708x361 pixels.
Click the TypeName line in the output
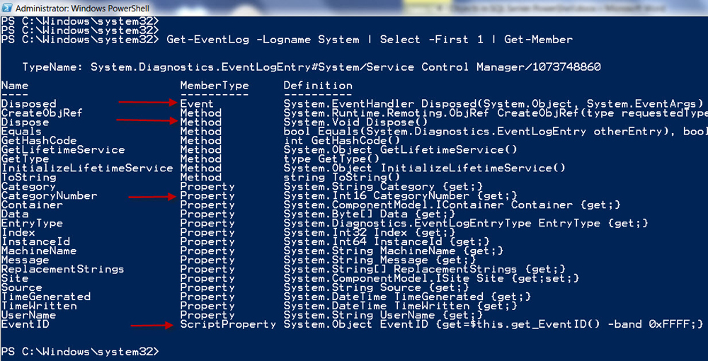312,67
